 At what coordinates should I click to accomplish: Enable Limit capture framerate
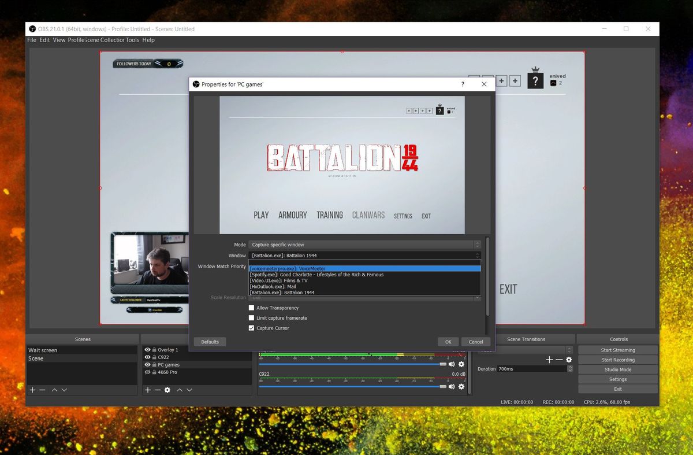pyautogui.click(x=252, y=317)
